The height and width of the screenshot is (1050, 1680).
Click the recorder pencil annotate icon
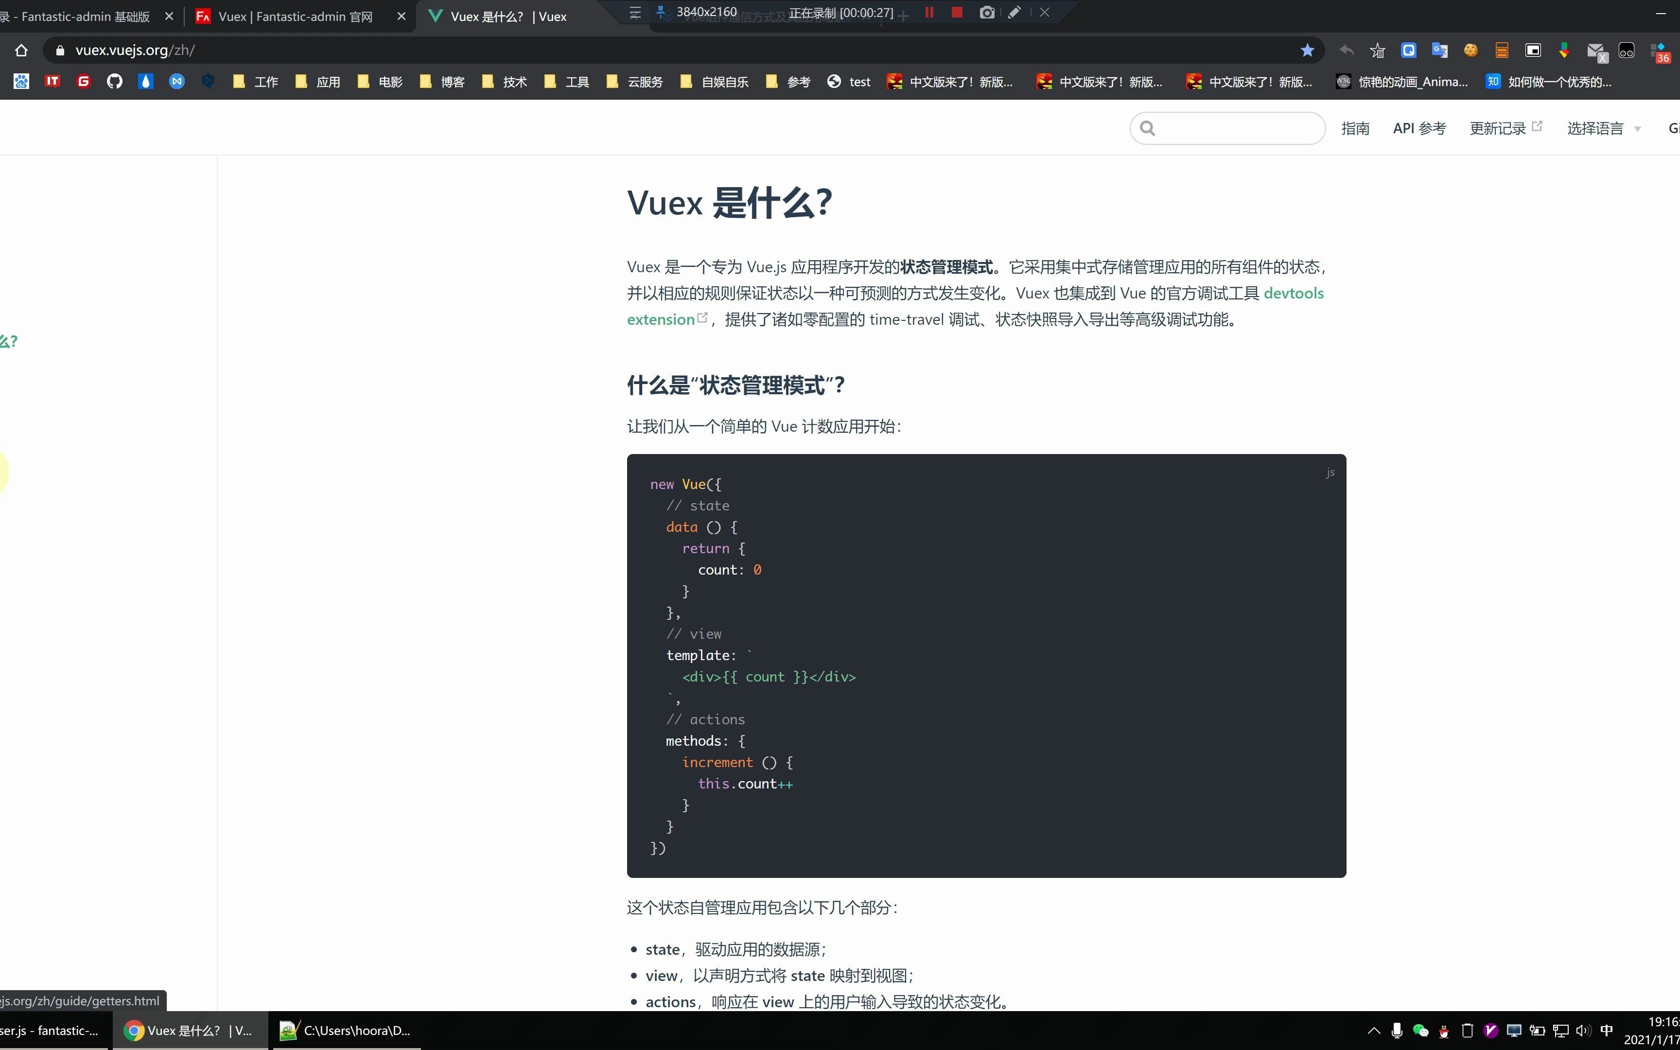click(1014, 12)
